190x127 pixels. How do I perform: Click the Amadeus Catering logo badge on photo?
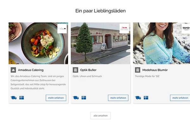(x=62, y=29)
